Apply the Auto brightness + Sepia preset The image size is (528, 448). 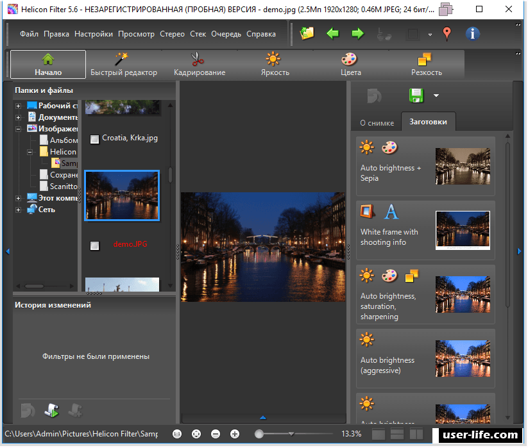[425, 166]
